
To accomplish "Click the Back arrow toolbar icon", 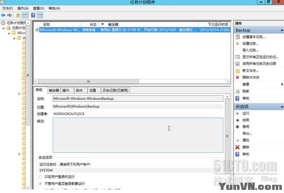I will [x=3, y=15].
